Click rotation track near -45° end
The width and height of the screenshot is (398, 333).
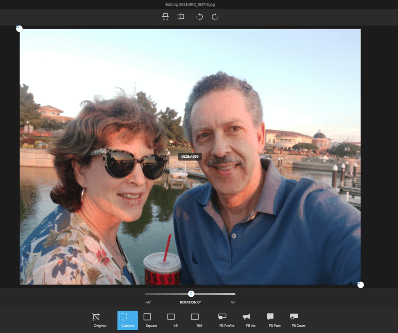click(x=148, y=294)
